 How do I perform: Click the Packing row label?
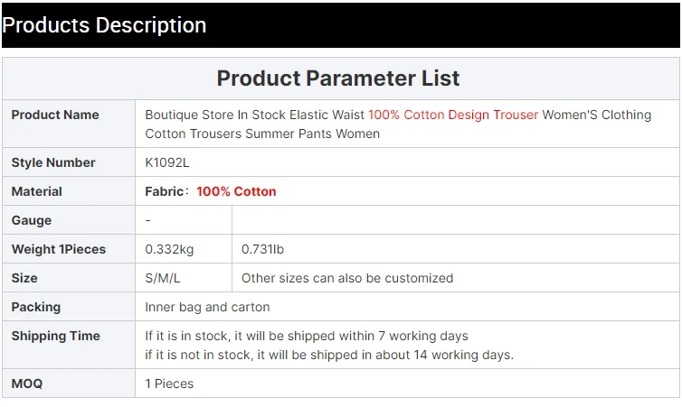36,307
